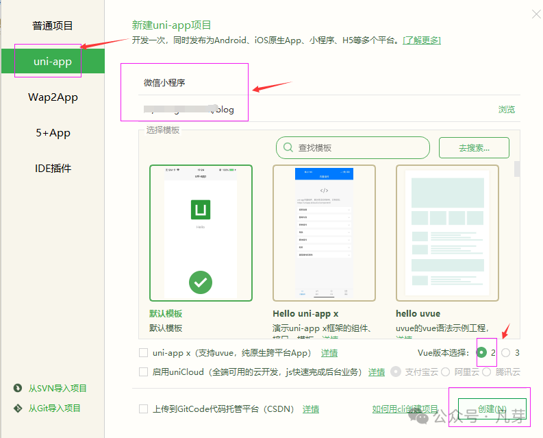
Task: Click the 默认模板 green title text
Action: [x=166, y=313]
